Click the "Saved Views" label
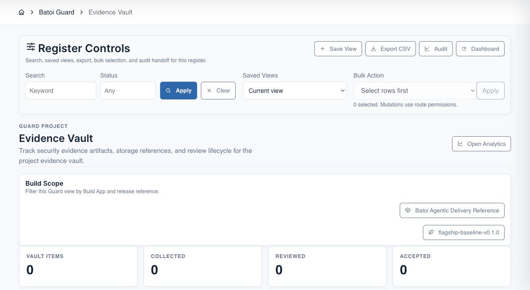This screenshot has width=530, height=290. point(260,75)
